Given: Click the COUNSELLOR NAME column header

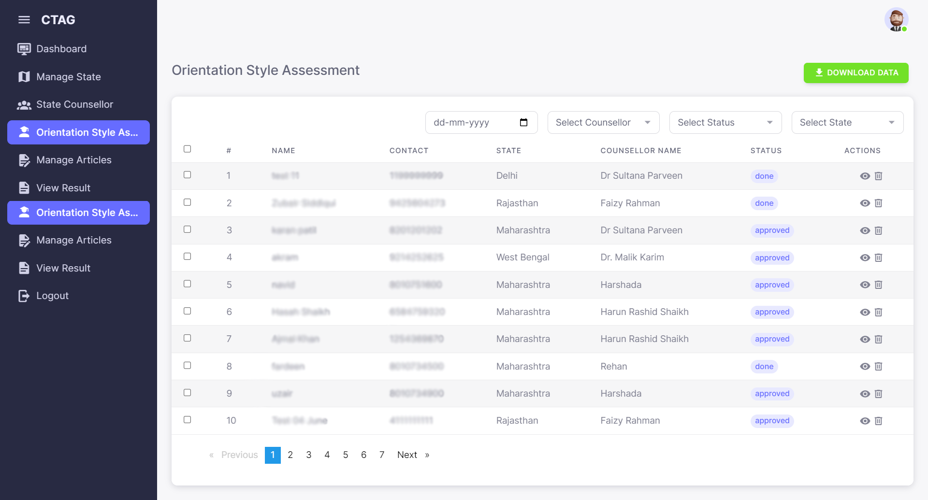Looking at the screenshot, I should click(641, 151).
